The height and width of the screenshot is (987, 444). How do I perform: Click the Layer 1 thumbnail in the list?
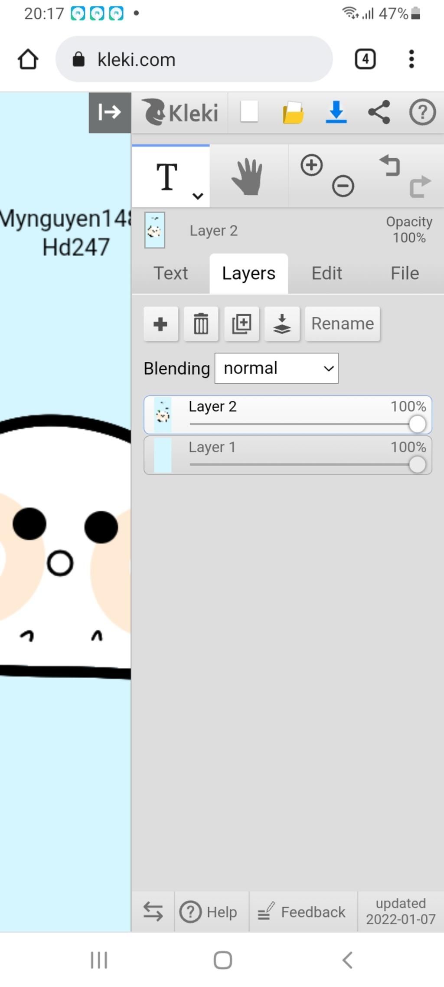[163, 455]
